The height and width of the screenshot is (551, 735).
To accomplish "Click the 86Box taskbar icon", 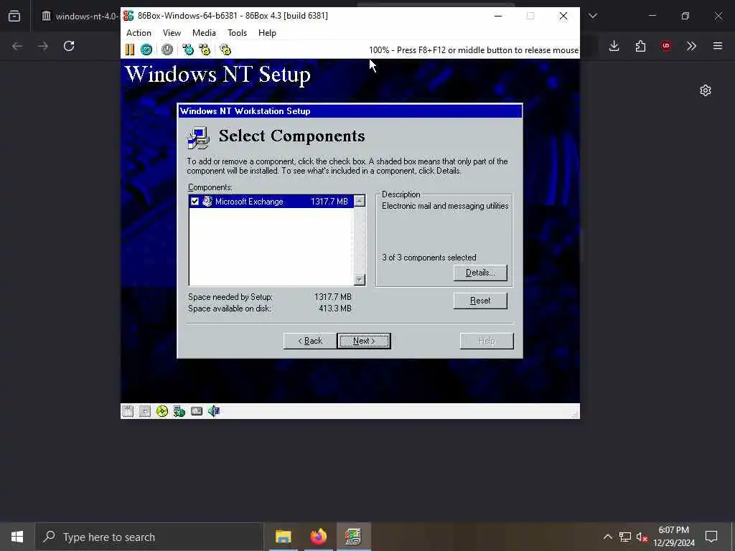I will (353, 537).
